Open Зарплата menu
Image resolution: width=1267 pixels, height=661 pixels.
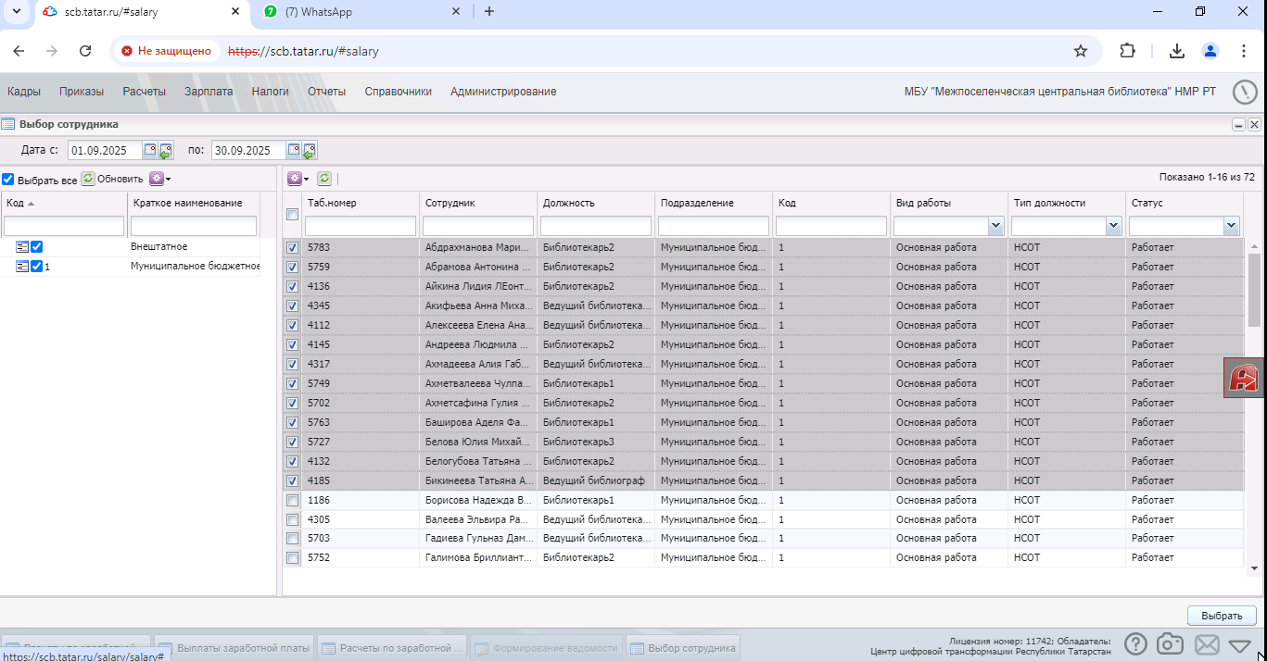209,92
